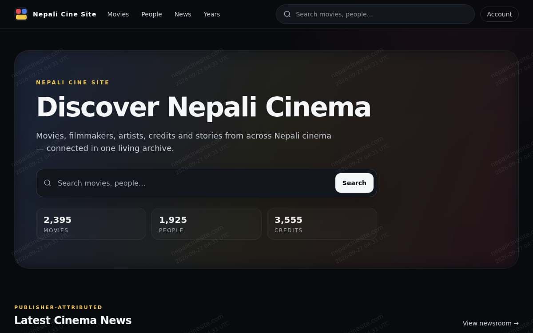Go to the People section
Screen dimensions: 533x333
[151, 14]
